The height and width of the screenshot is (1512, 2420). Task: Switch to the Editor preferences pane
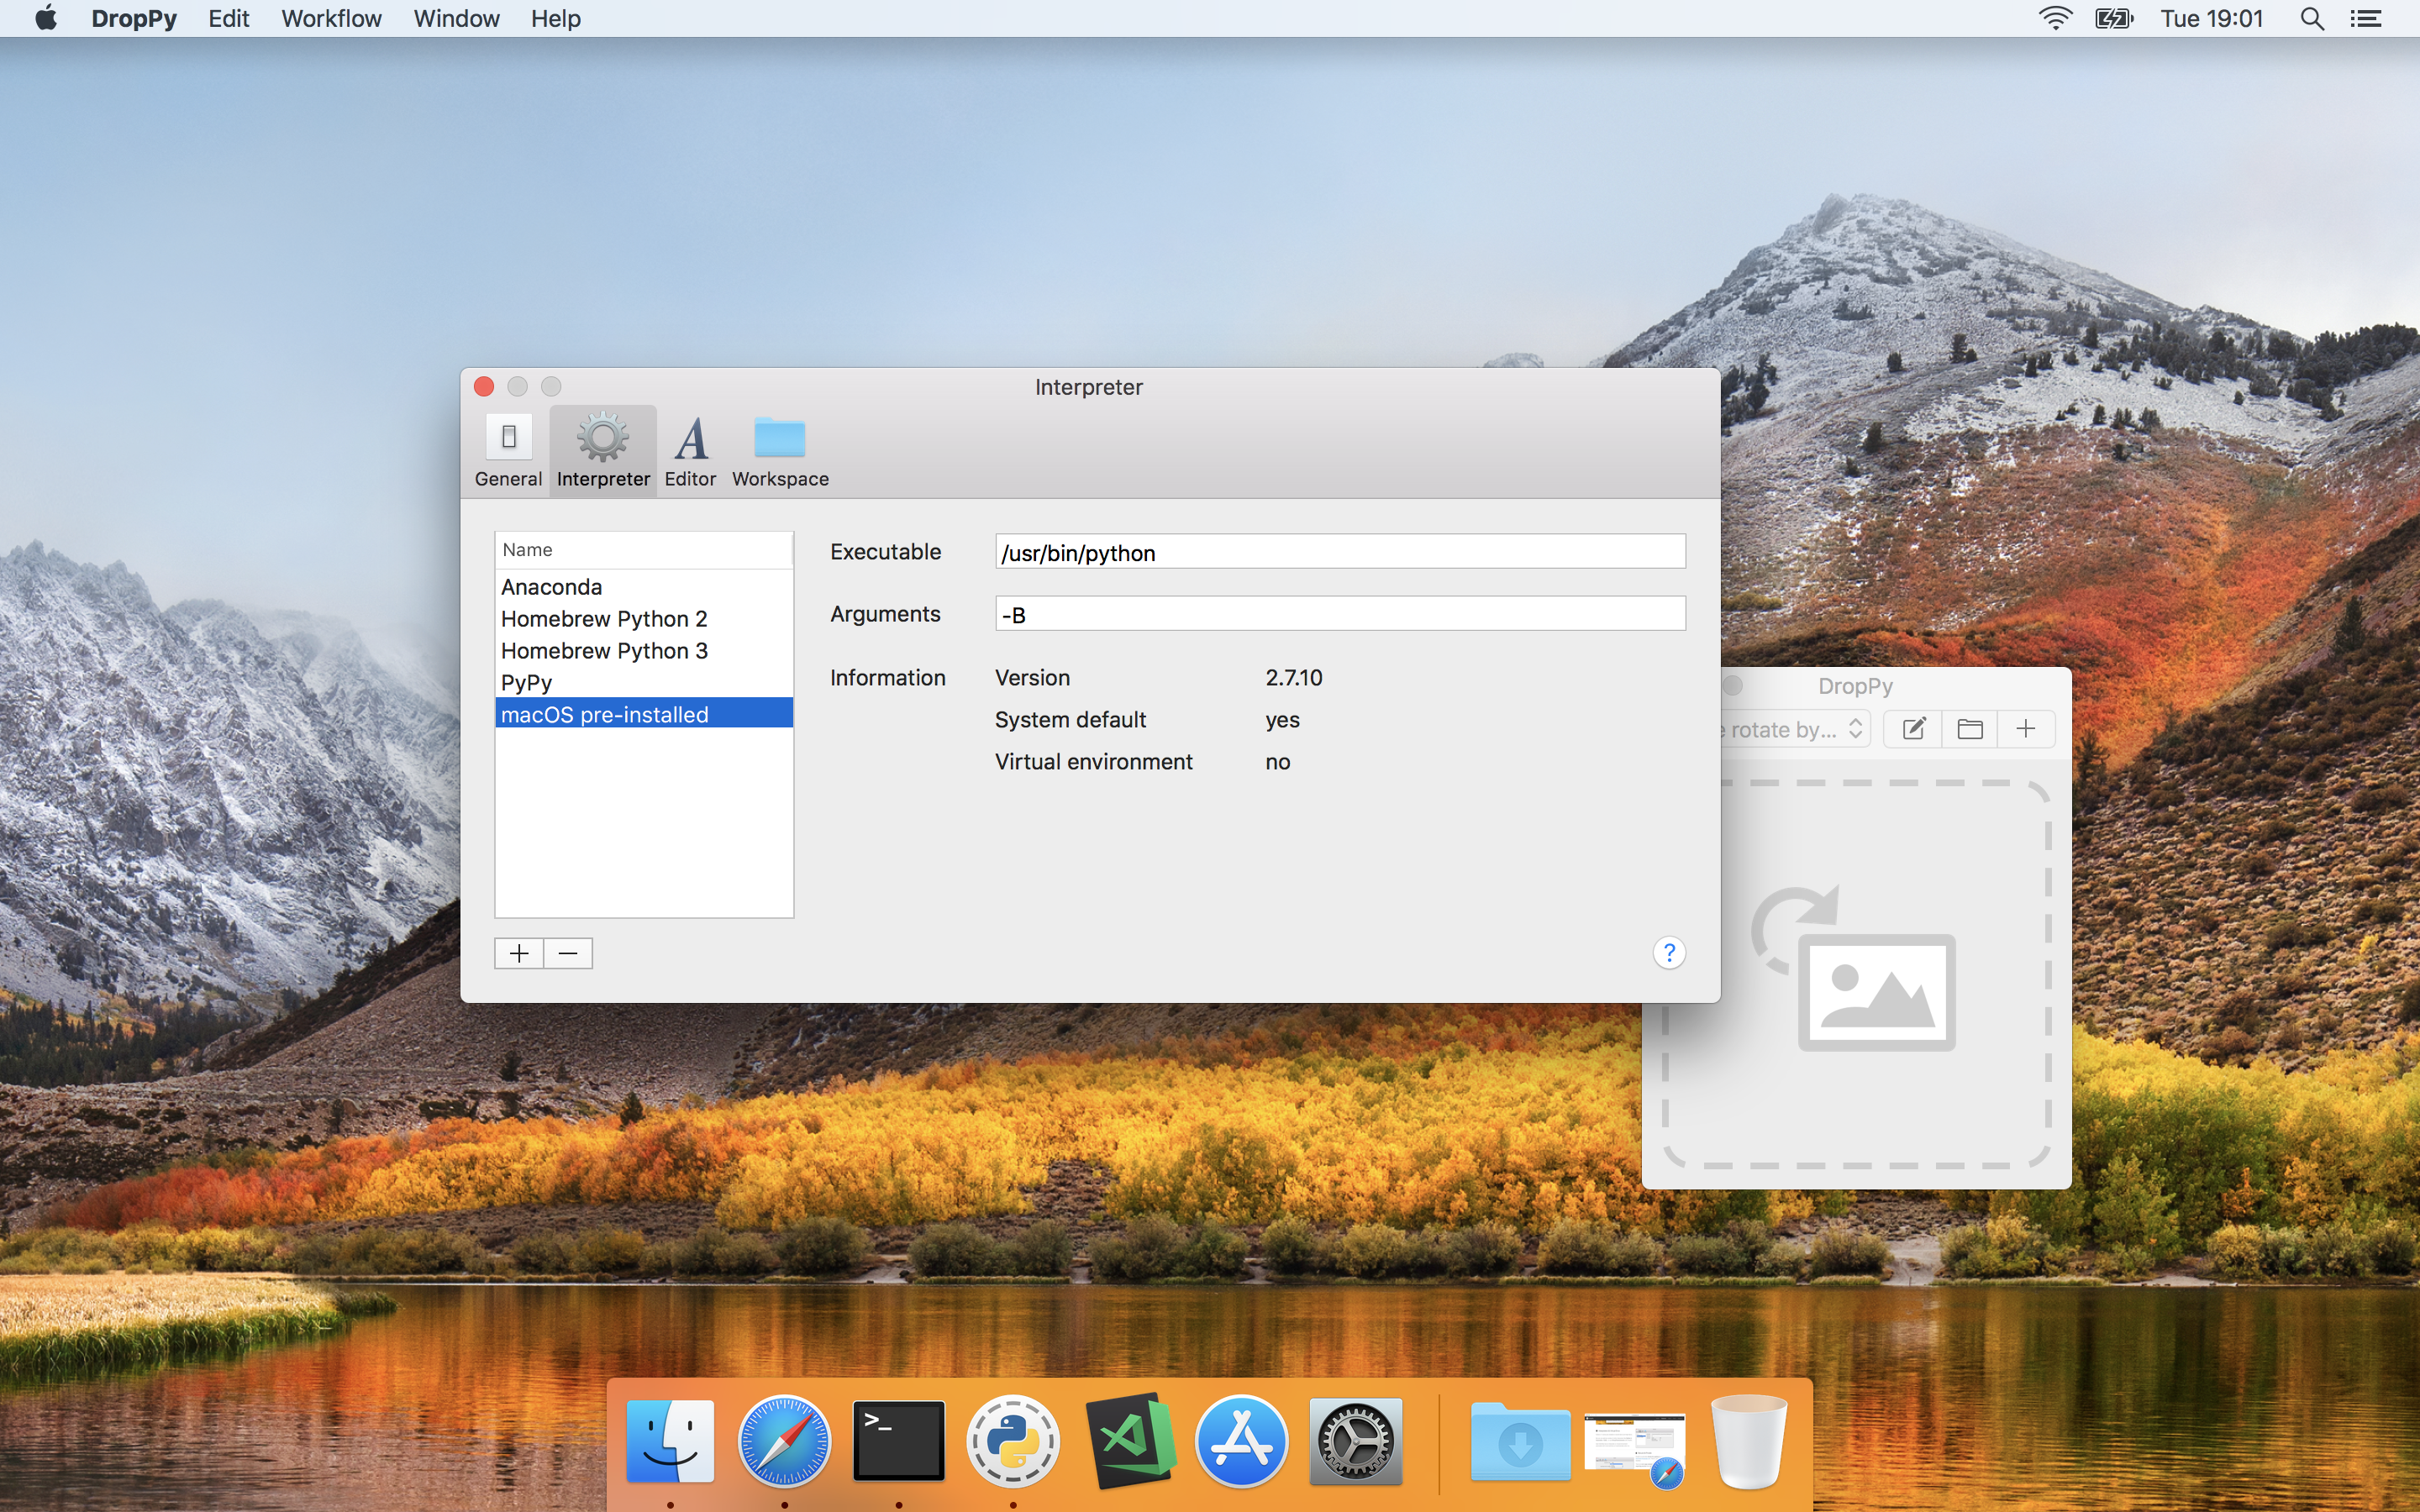(690, 450)
